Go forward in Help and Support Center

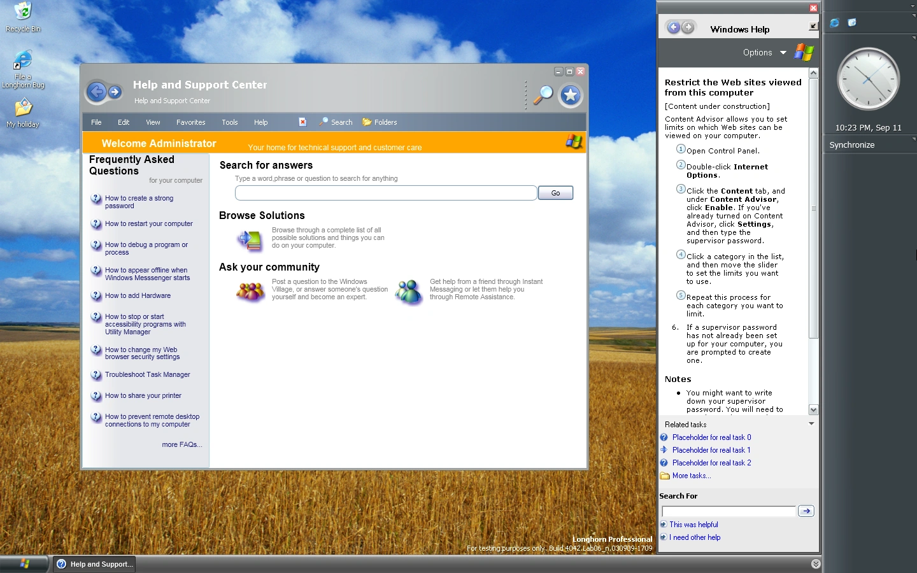pyautogui.click(x=115, y=92)
